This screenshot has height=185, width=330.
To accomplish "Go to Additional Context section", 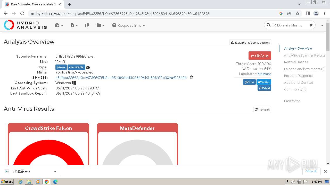I will [299, 82].
